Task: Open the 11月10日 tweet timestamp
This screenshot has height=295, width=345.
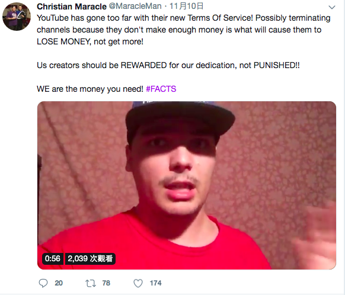Action: (x=186, y=7)
